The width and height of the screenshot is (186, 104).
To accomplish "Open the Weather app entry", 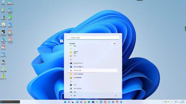I will coord(93,56).
